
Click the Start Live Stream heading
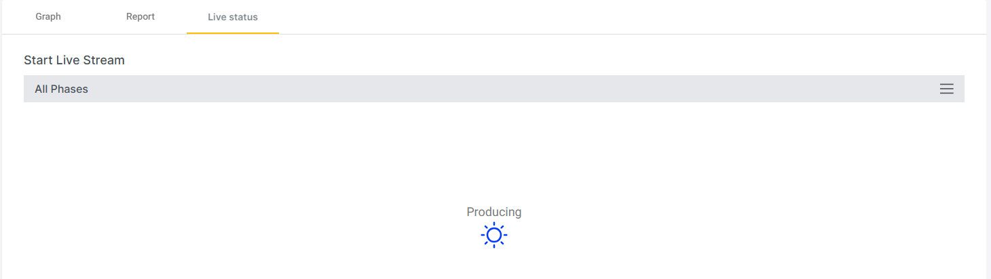point(74,60)
